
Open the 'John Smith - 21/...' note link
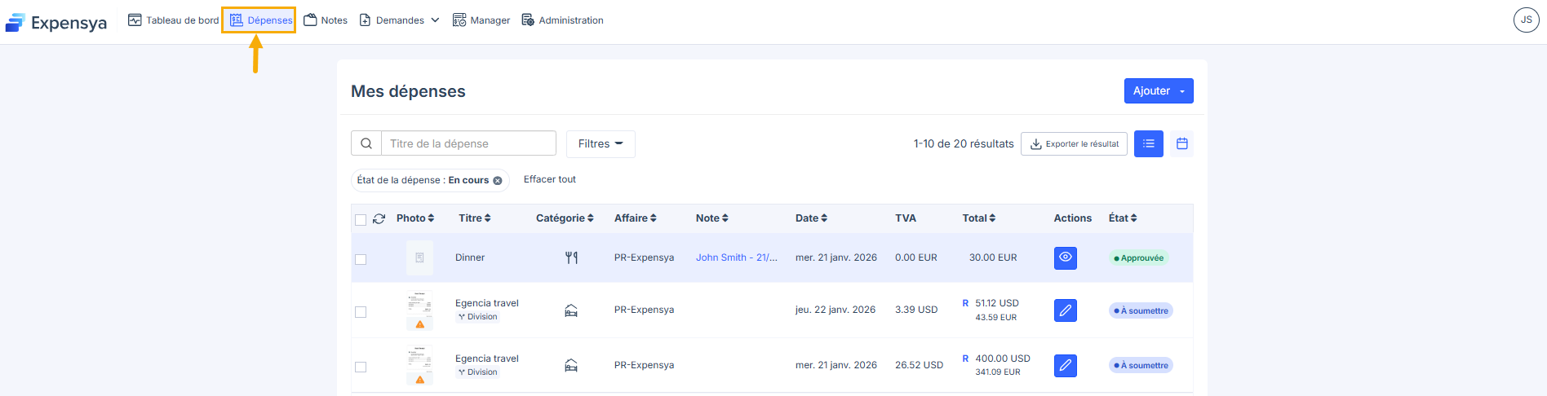coord(737,257)
